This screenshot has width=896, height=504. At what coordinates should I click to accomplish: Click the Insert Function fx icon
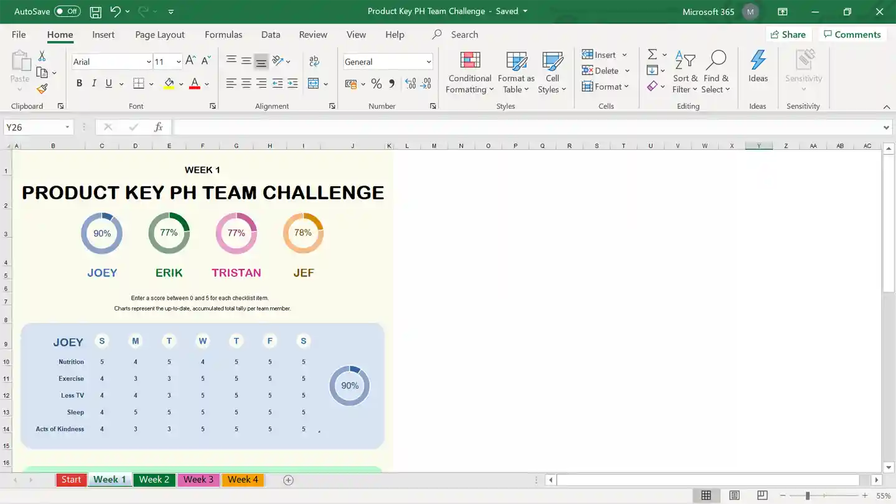159,127
